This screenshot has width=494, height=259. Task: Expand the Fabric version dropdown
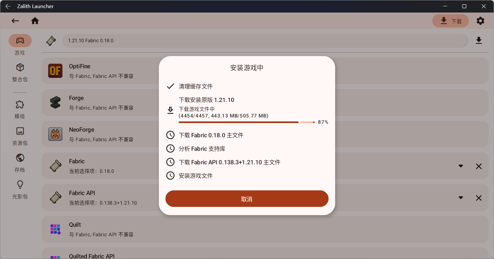tap(461, 166)
